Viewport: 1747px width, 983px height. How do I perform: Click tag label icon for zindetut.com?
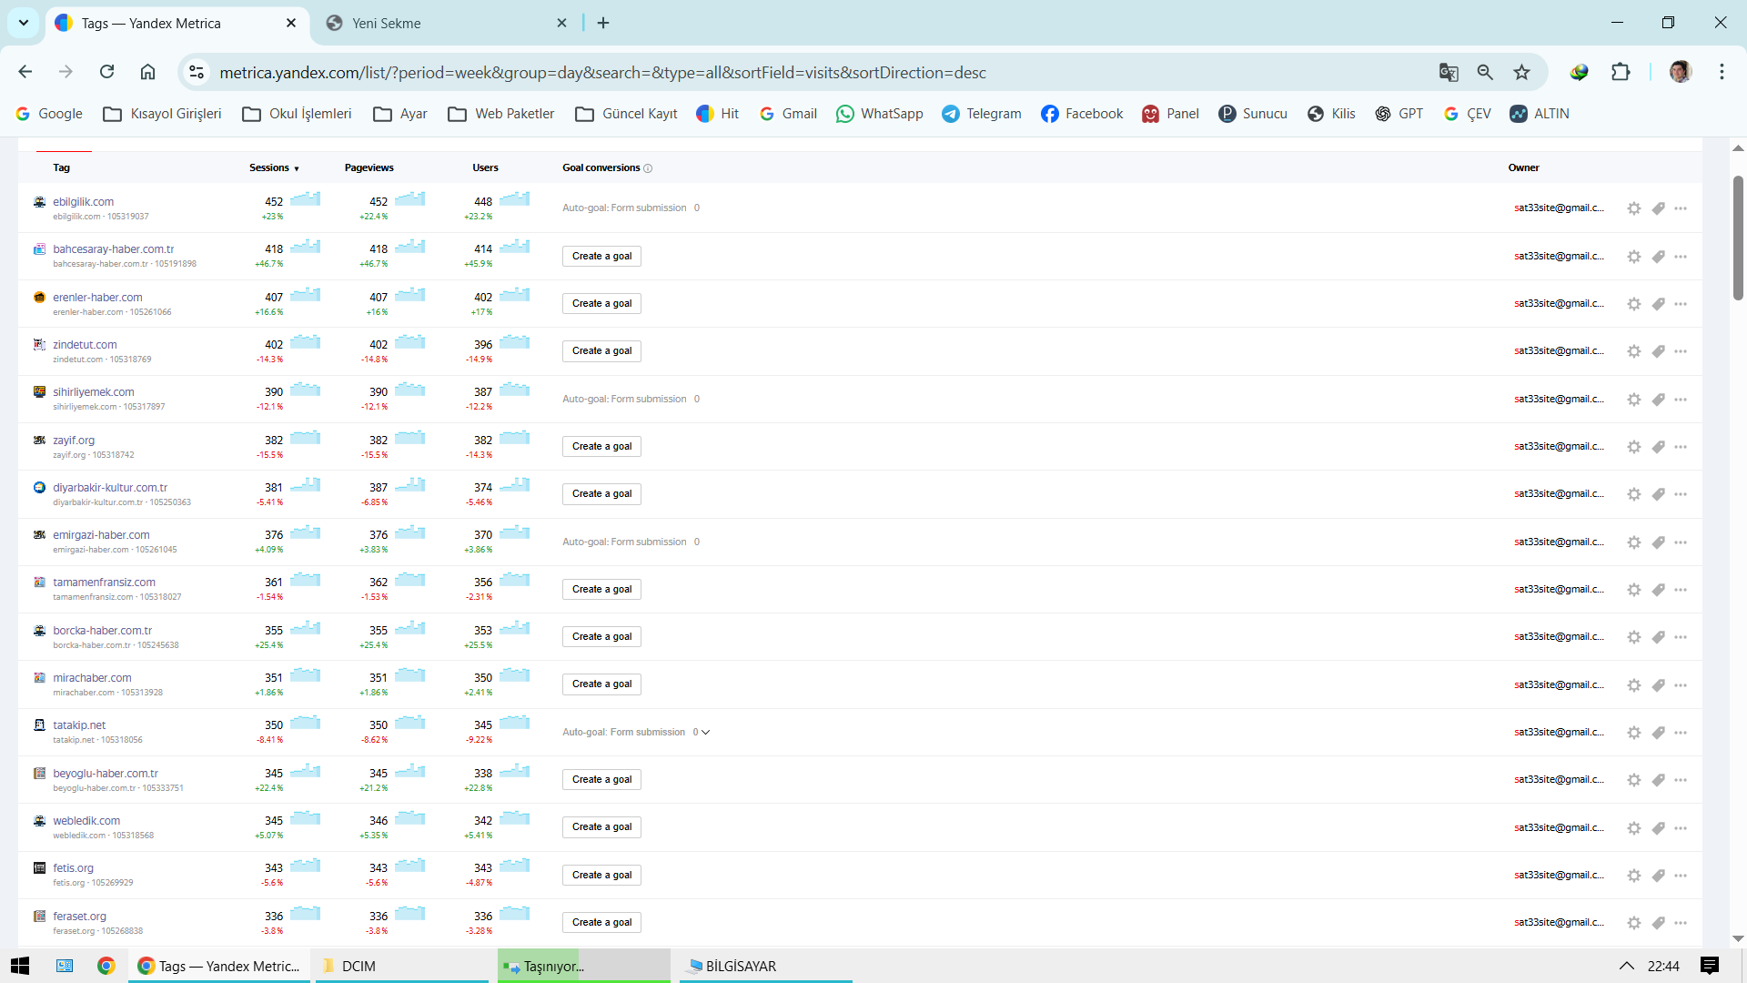pos(1658,351)
